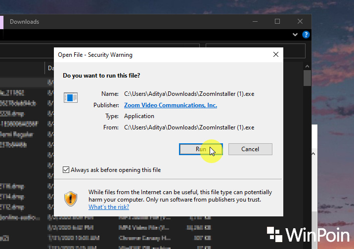Click the Cancel button

[x=250, y=149]
